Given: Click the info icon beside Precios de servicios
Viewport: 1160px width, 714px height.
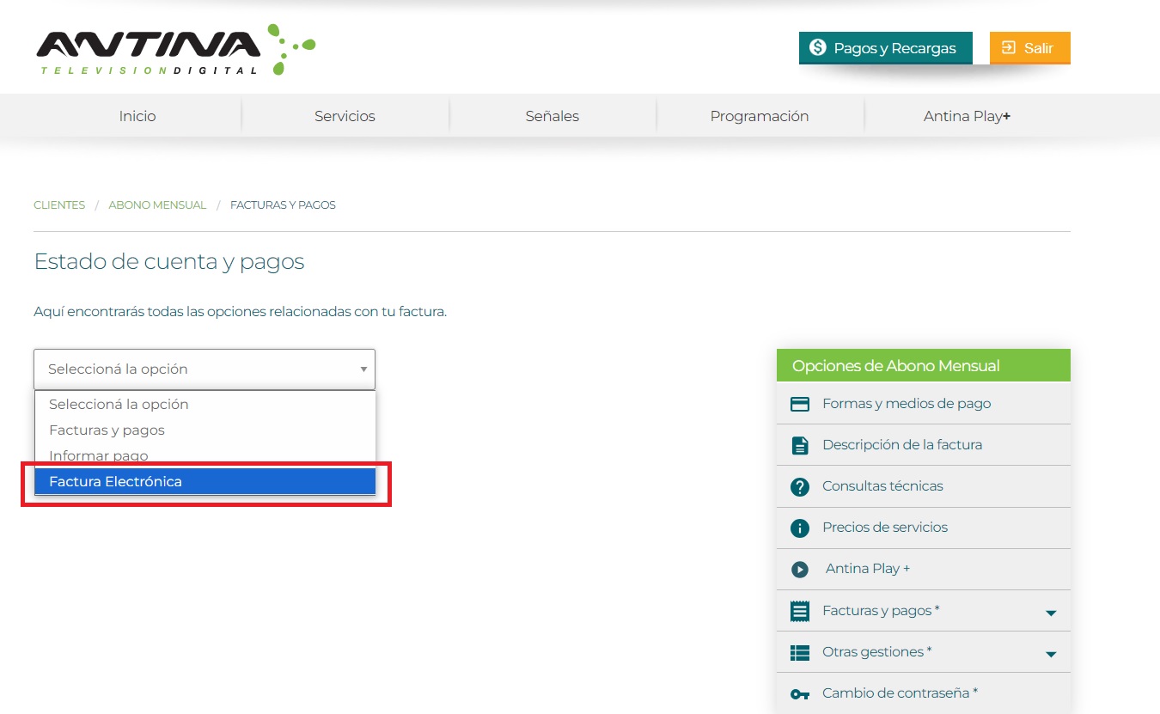Looking at the screenshot, I should tap(800, 528).
